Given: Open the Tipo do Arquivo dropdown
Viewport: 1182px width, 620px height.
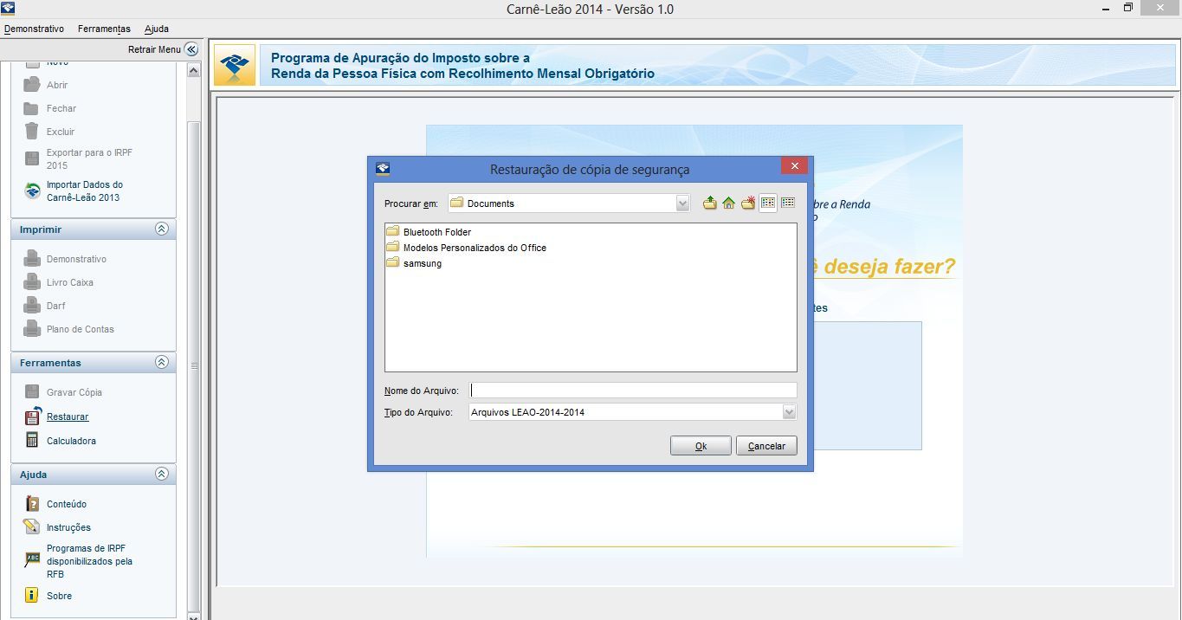Looking at the screenshot, I should pyautogui.click(x=789, y=412).
